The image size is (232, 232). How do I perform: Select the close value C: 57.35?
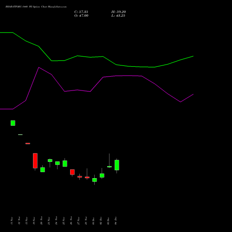click(x=81, y=12)
